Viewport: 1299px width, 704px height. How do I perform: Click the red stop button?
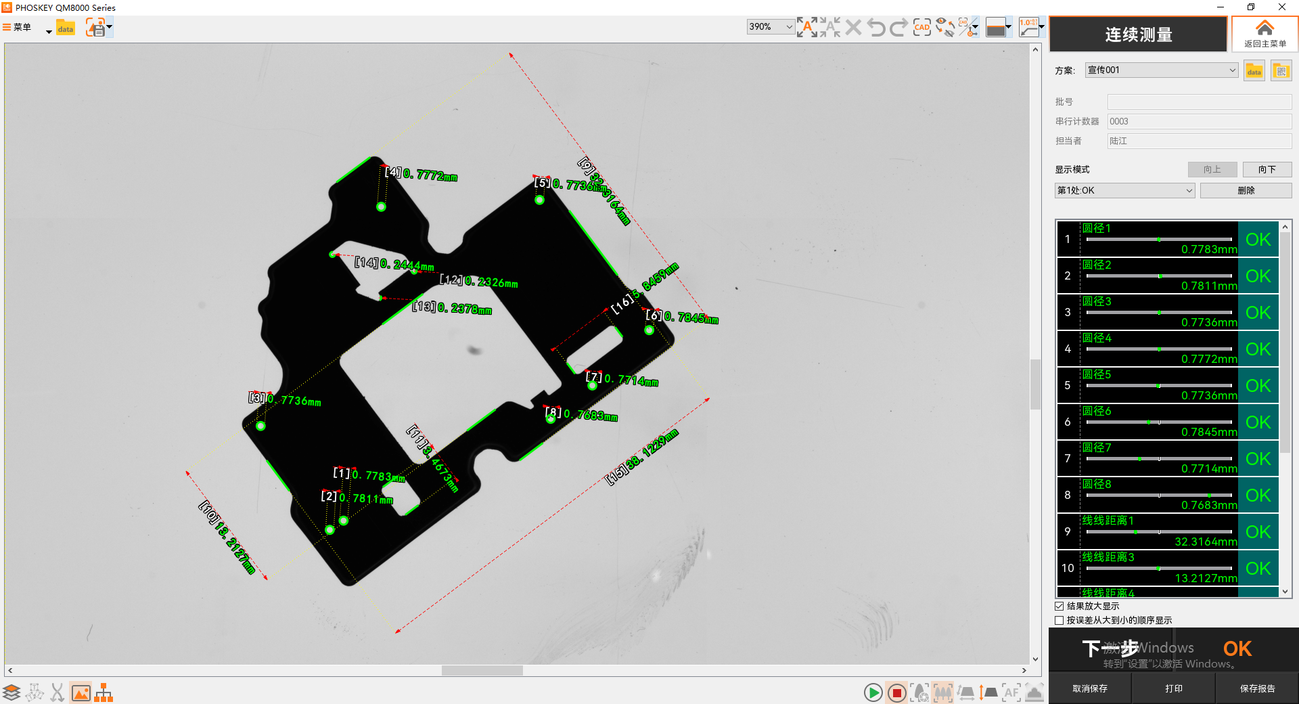point(896,692)
